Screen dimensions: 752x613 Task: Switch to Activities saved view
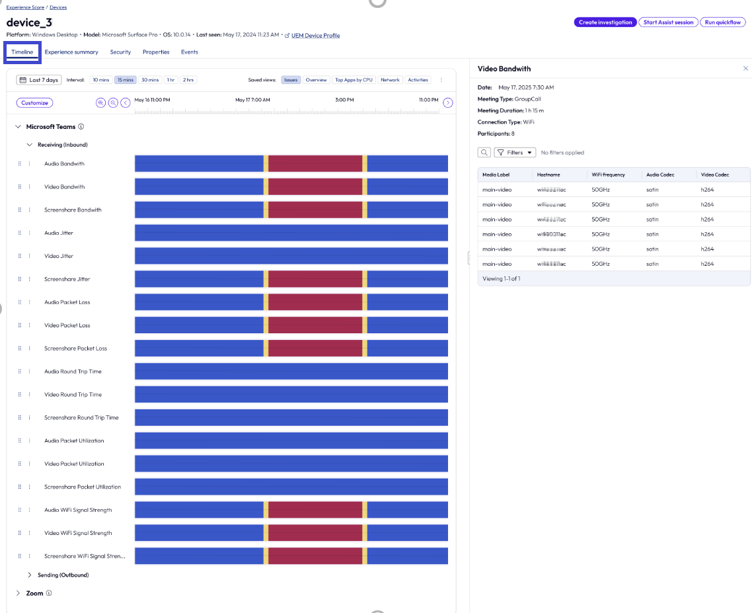(418, 80)
